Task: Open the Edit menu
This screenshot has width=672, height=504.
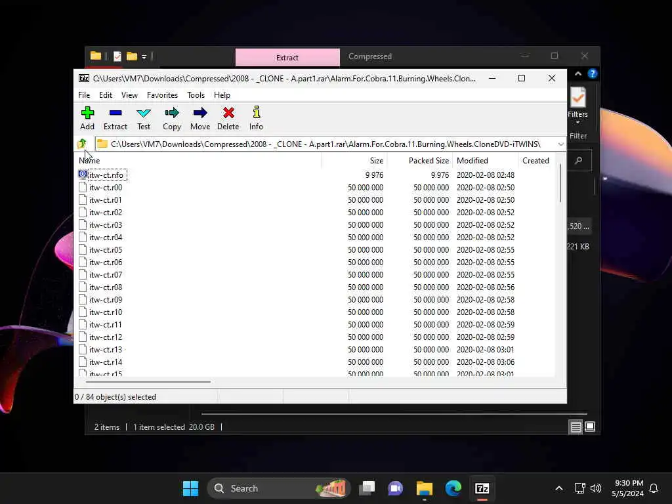Action: [106, 94]
